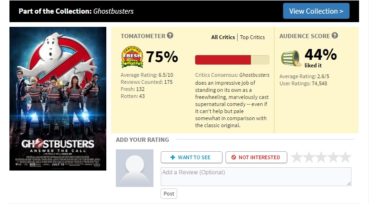Switch to the All Critics tab

(223, 37)
